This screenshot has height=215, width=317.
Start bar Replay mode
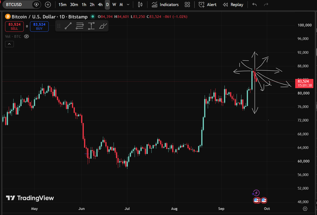(x=233, y=5)
